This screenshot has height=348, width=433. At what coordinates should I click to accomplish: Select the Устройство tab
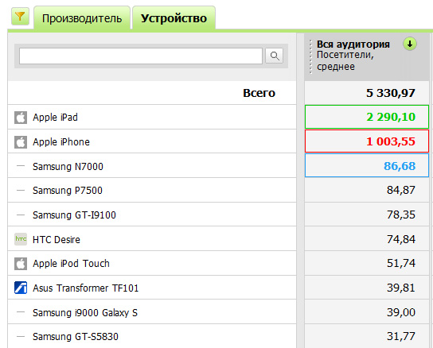pos(174,18)
